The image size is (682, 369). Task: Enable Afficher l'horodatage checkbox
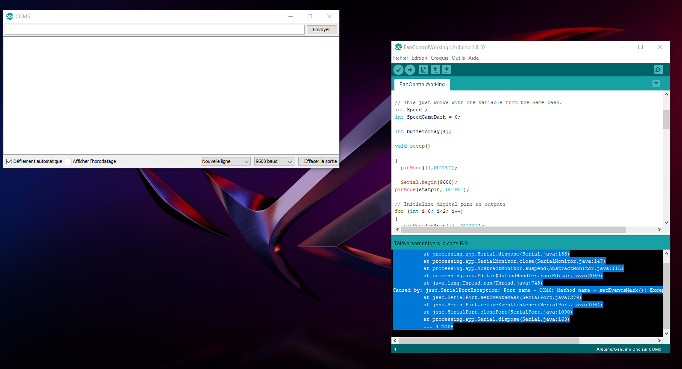click(x=68, y=161)
